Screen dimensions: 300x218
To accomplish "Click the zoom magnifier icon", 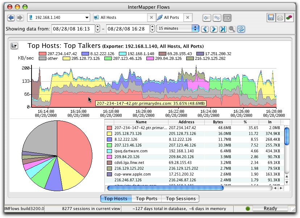I will (232, 29).
